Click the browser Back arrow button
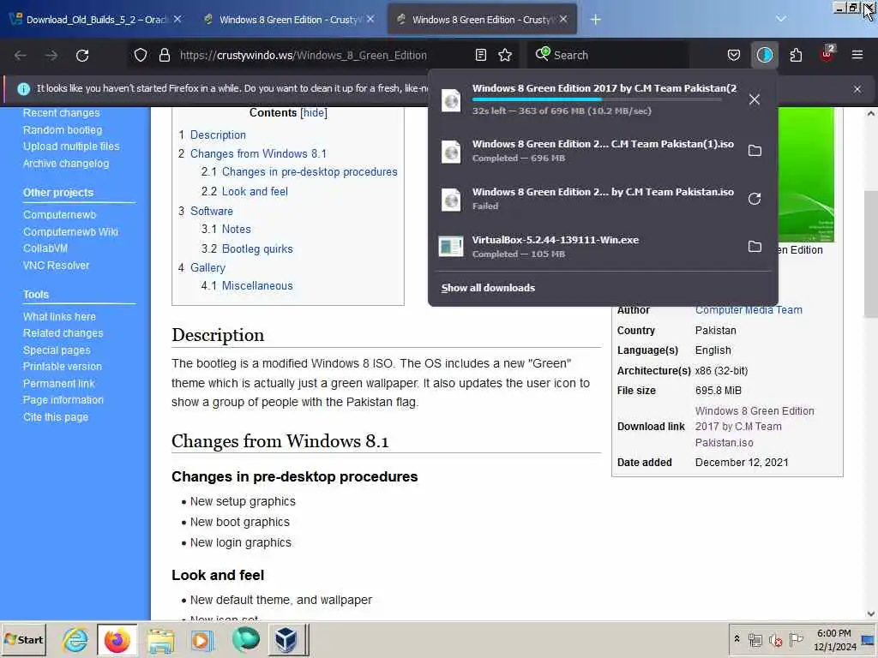Viewport: 878px width, 658px height. coord(21,56)
